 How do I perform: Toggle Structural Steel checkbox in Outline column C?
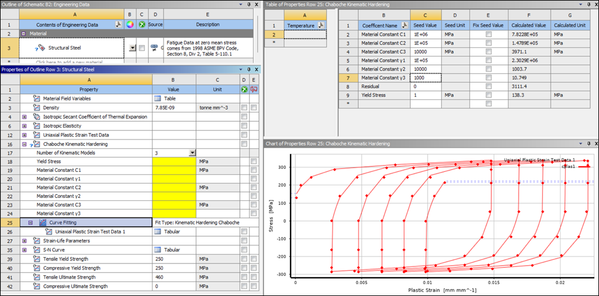[142, 48]
